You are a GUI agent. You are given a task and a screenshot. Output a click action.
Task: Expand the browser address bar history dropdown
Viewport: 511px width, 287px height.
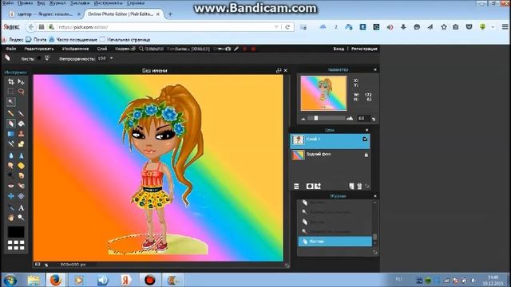276,27
